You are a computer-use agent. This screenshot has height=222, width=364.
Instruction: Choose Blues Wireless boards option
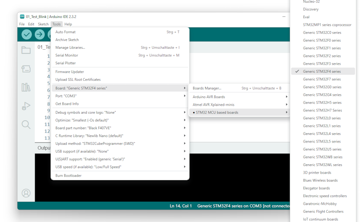[323, 180]
